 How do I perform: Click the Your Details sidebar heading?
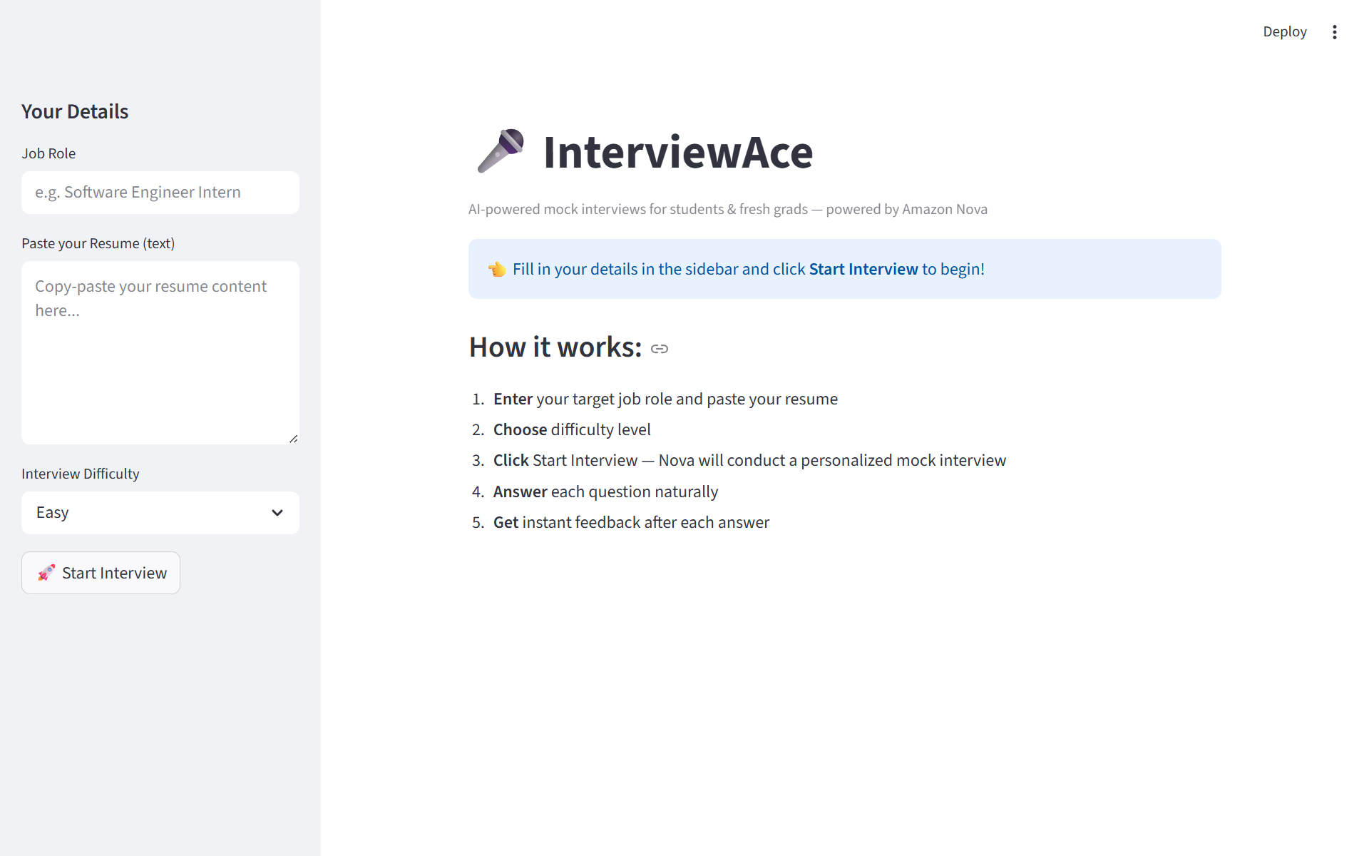(x=75, y=112)
